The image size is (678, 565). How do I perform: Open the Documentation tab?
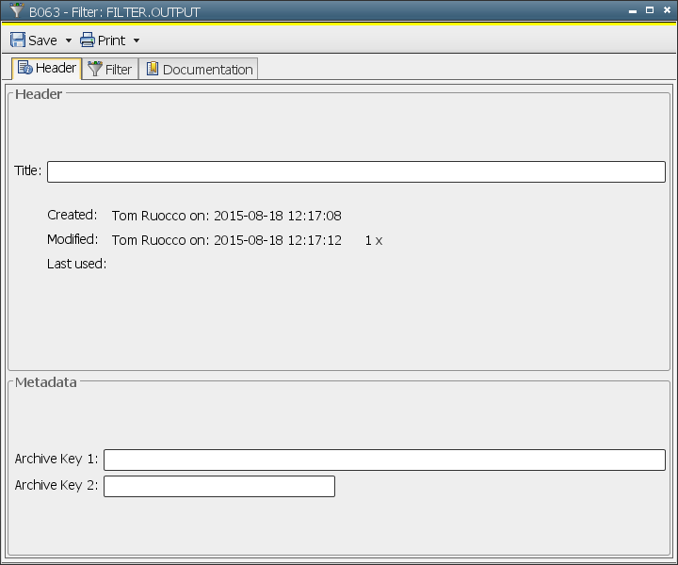[x=207, y=70]
